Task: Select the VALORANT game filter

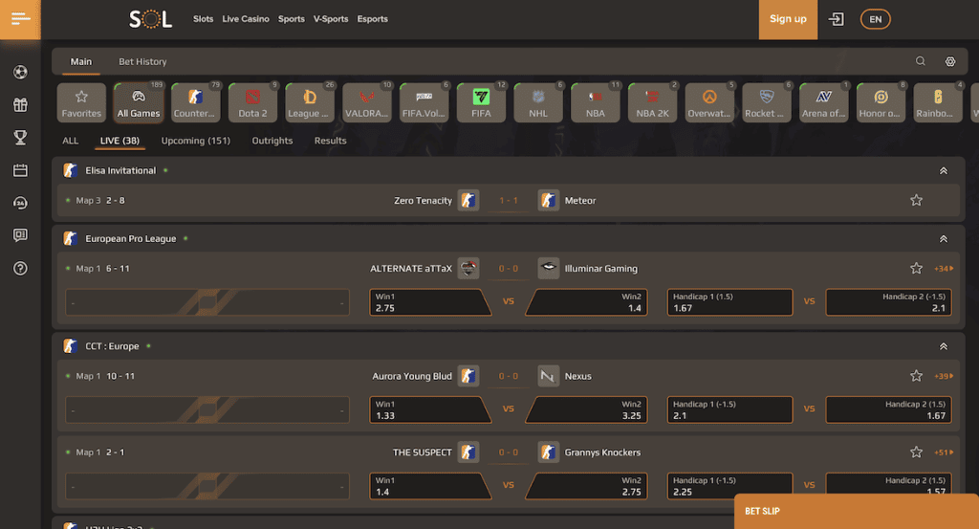Action: 367,102
